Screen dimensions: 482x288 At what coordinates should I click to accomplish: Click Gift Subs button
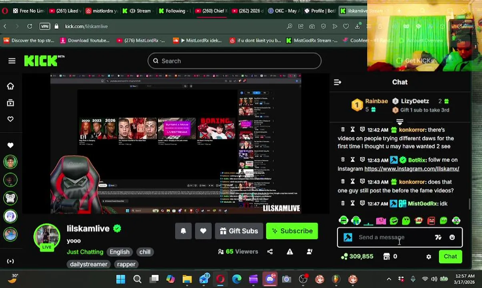click(x=239, y=231)
